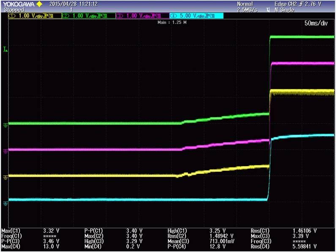Click the Max(C3) measurement label
Viewport: 336px width, 252px height.
point(260,236)
